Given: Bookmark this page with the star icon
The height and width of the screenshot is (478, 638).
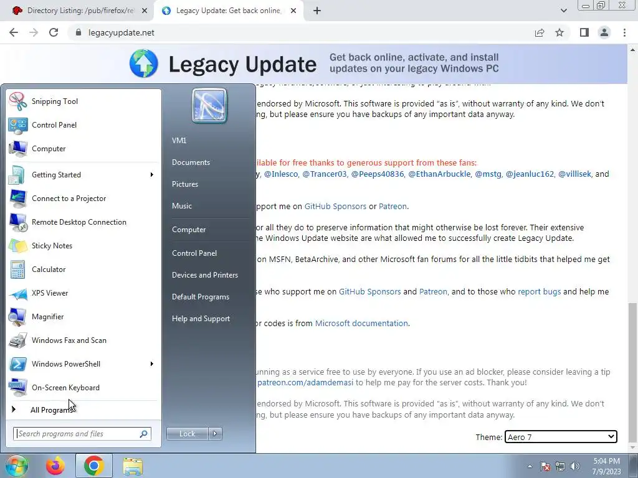Looking at the screenshot, I should pyautogui.click(x=559, y=32).
